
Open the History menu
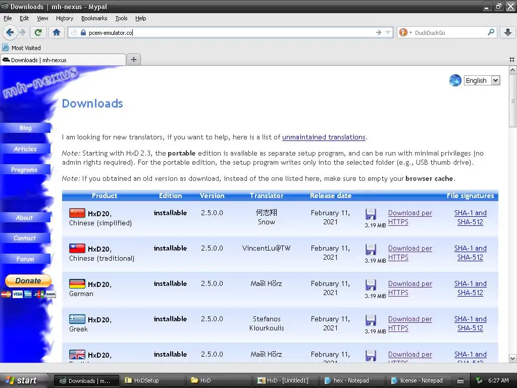[64, 18]
